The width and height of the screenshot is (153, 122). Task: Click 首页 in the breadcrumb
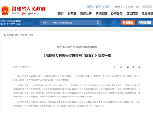click(17, 35)
